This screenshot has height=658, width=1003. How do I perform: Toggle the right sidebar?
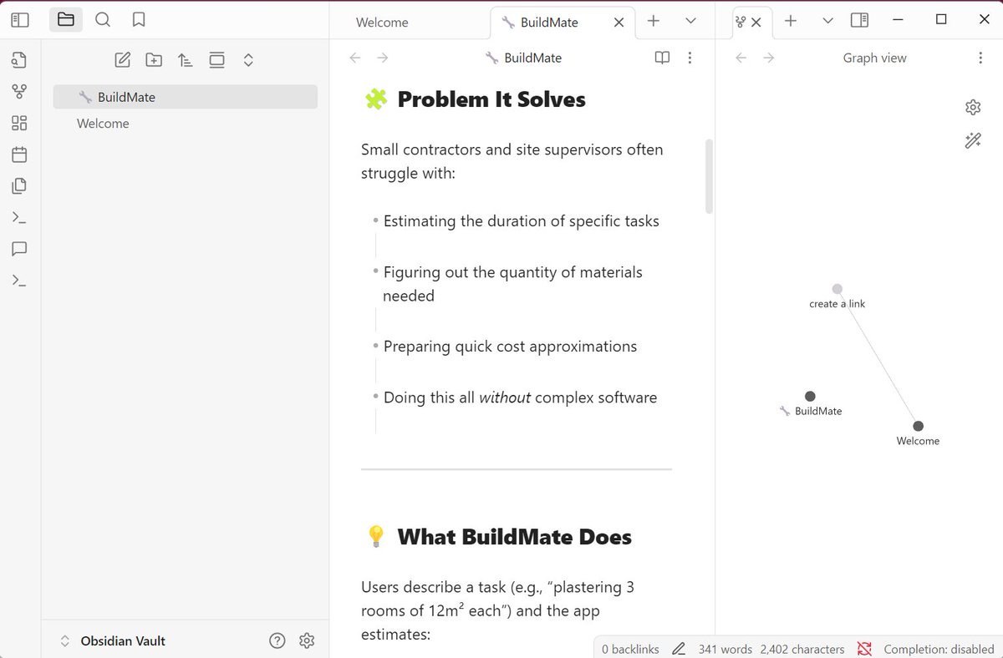coord(859,21)
